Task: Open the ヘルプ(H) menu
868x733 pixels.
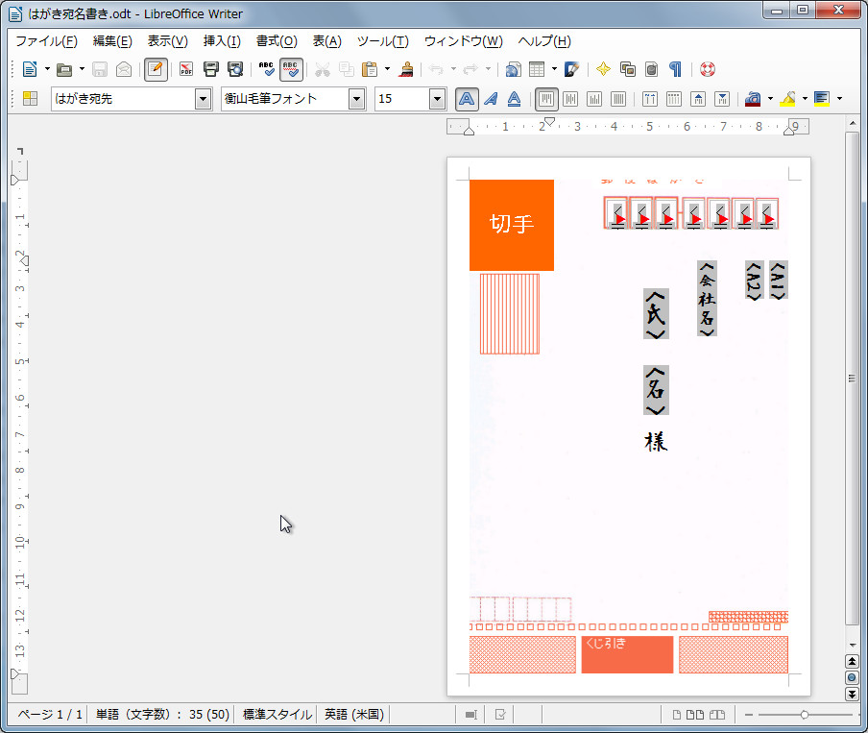Action: (x=544, y=41)
